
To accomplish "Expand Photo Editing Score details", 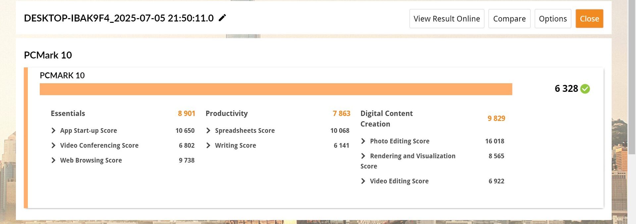I will pos(363,141).
